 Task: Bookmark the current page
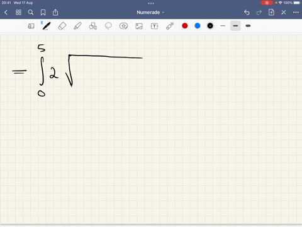[x=43, y=13]
